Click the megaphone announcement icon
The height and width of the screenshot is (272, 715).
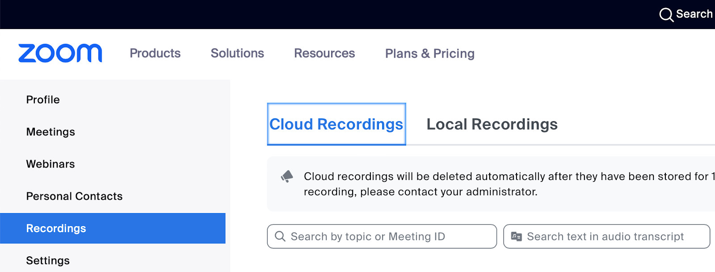coord(287,176)
